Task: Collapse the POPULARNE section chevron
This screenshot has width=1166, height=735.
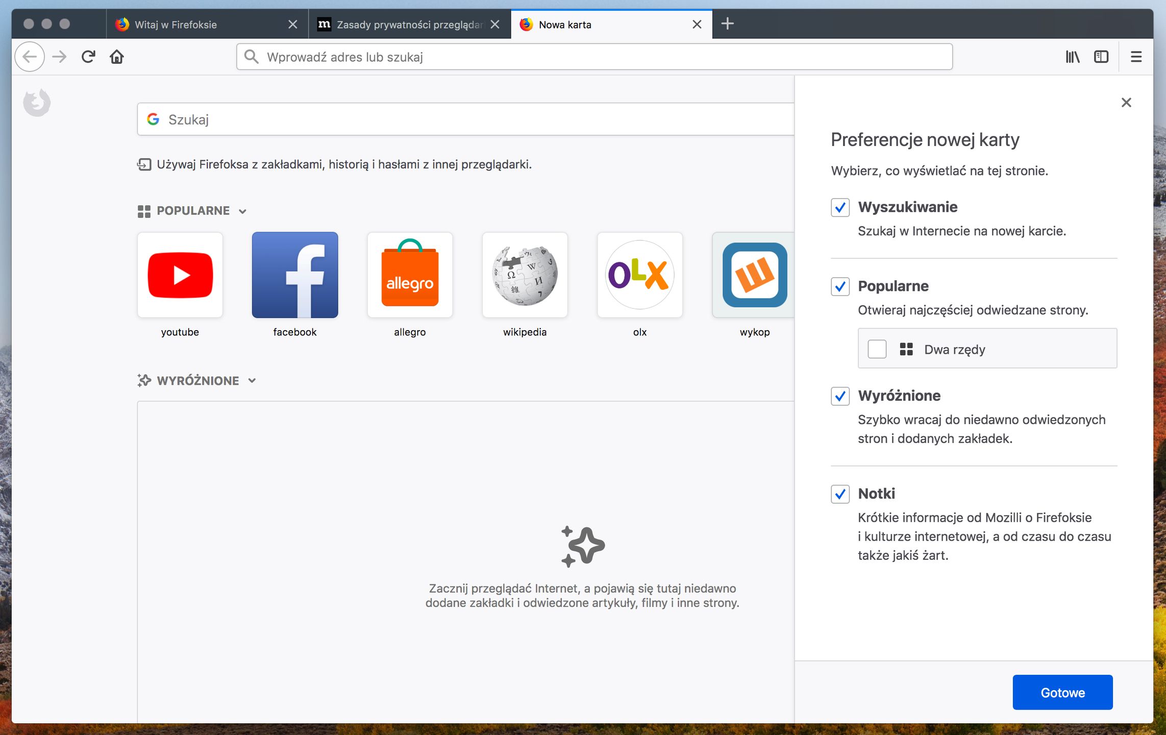Action: 243,211
